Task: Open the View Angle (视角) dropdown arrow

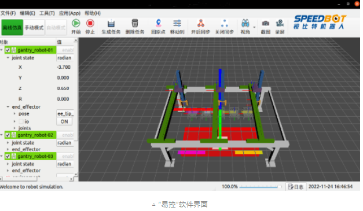Action: (x=254, y=28)
